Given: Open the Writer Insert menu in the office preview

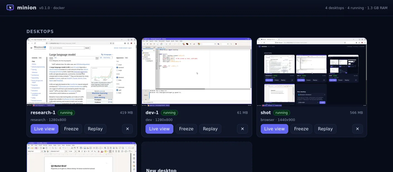Looking at the screenshot, I should pyautogui.click(x=40, y=145).
